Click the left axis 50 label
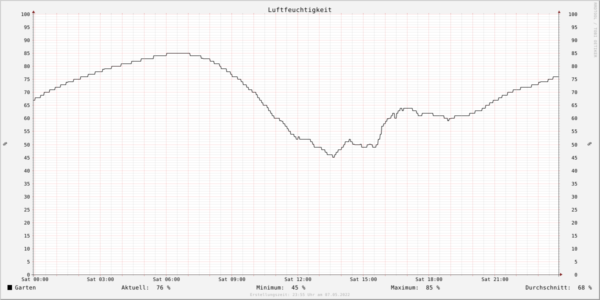The width and height of the screenshot is (600, 300). click(x=27, y=145)
